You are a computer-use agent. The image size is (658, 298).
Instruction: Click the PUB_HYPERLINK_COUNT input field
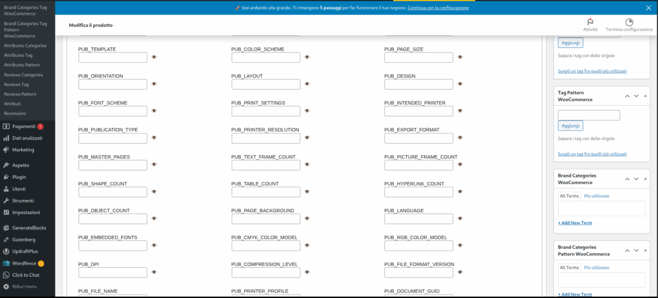tap(418, 192)
